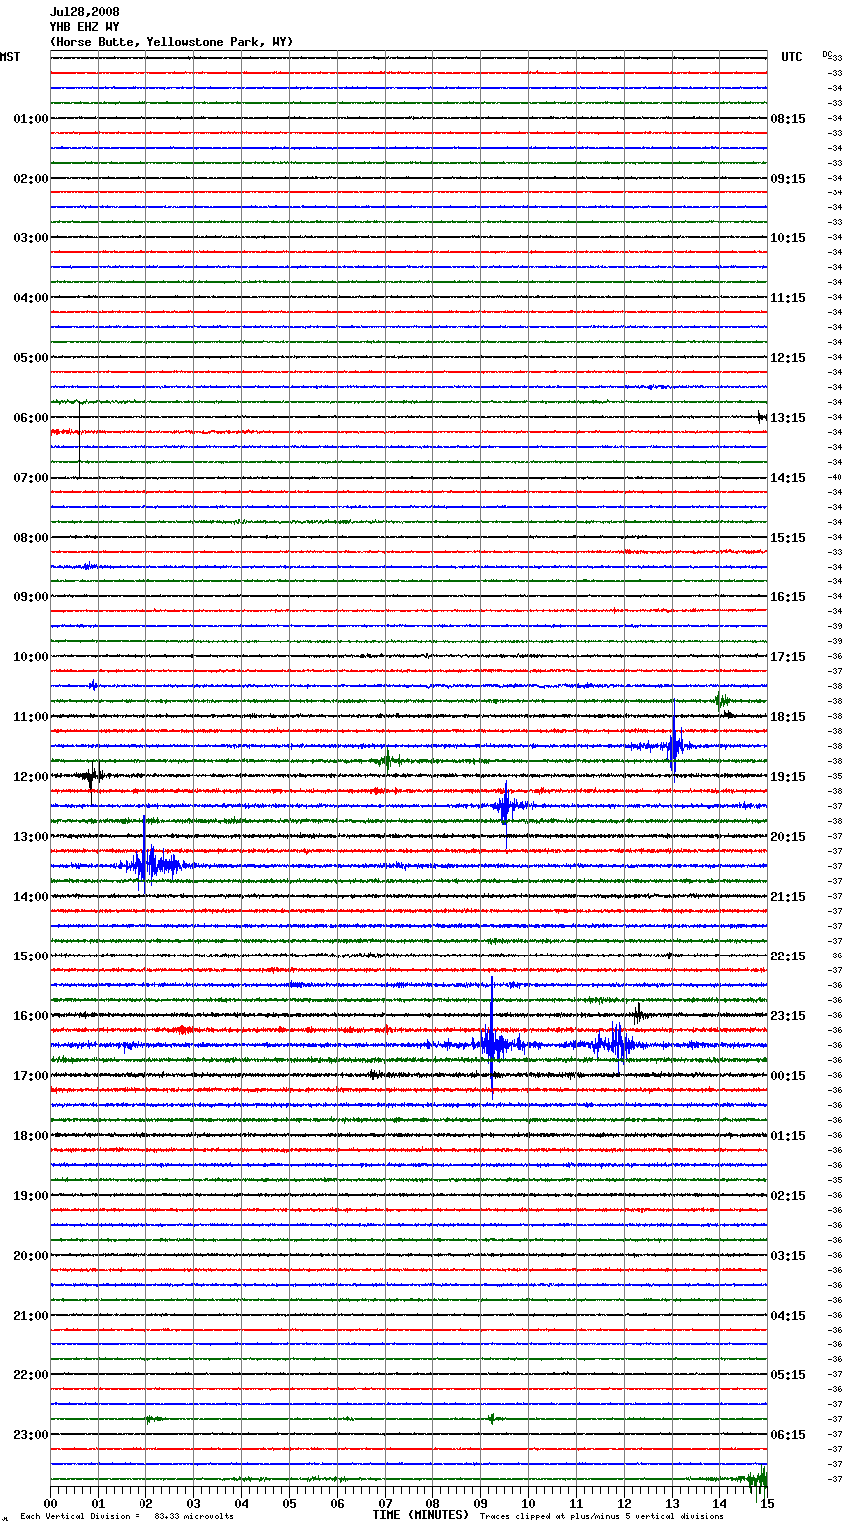Select the 83.33 microvolts value

pyautogui.click(x=194, y=1517)
